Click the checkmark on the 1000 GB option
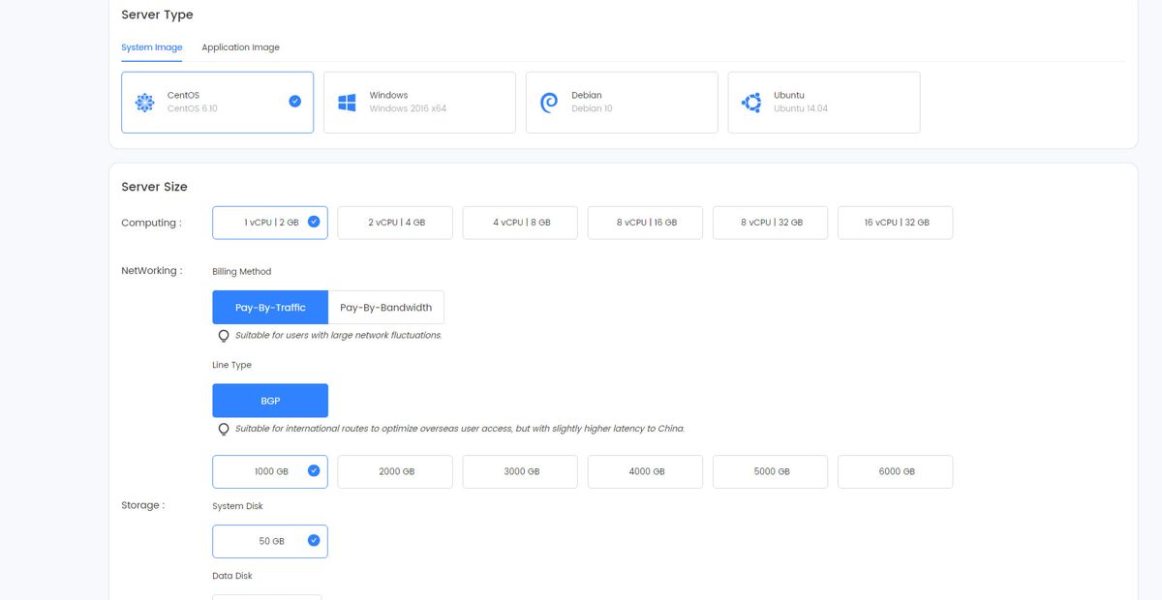 314,470
